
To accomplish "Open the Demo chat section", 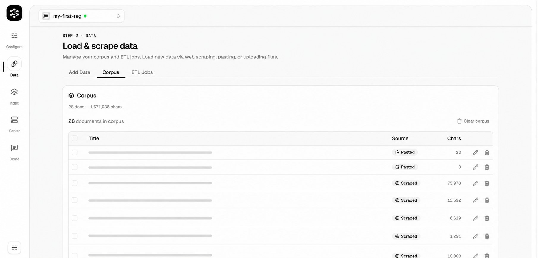I will click(14, 152).
